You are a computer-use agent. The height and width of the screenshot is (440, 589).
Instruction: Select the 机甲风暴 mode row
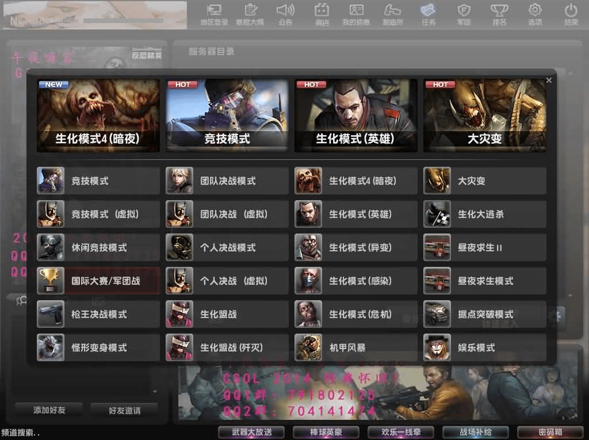pos(355,347)
